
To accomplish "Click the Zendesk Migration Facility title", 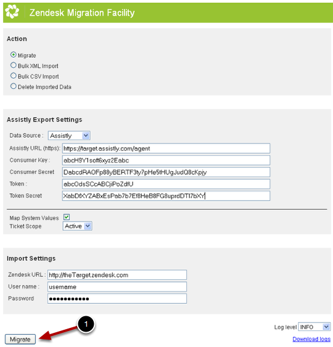I will 82,13.
